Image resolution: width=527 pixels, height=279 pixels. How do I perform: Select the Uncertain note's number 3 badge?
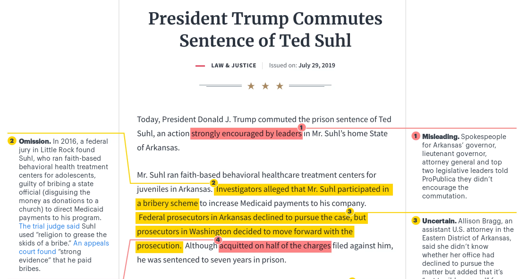[x=416, y=220]
